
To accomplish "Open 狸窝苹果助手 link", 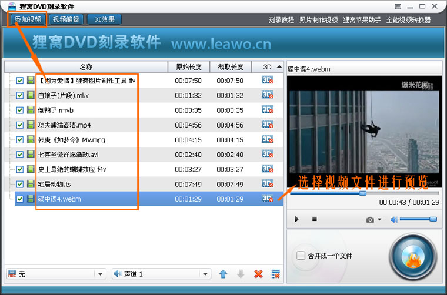I will coord(362,20).
